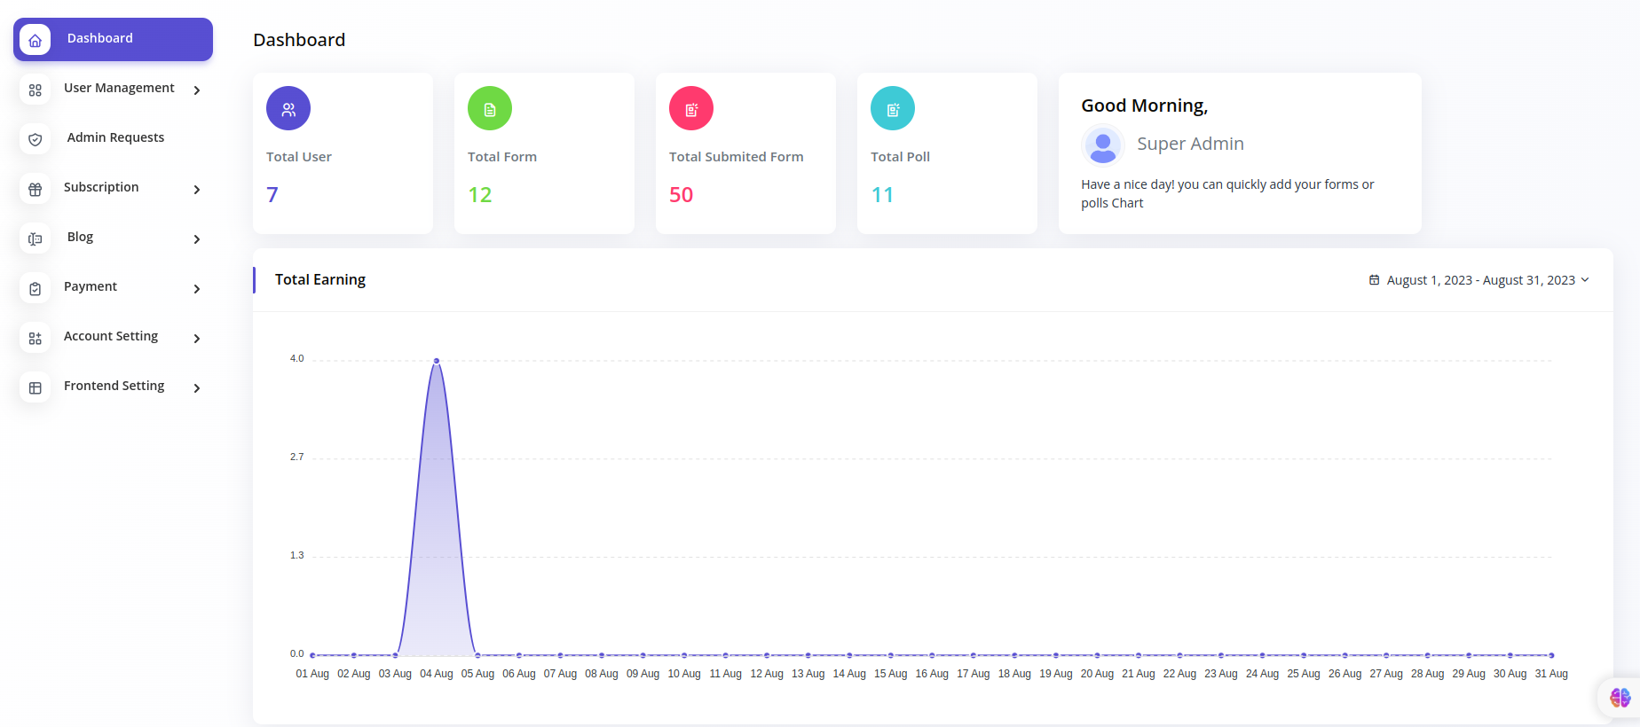The height and width of the screenshot is (727, 1640).
Task: Open the Payment menu item
Action: pyautogui.click(x=113, y=287)
